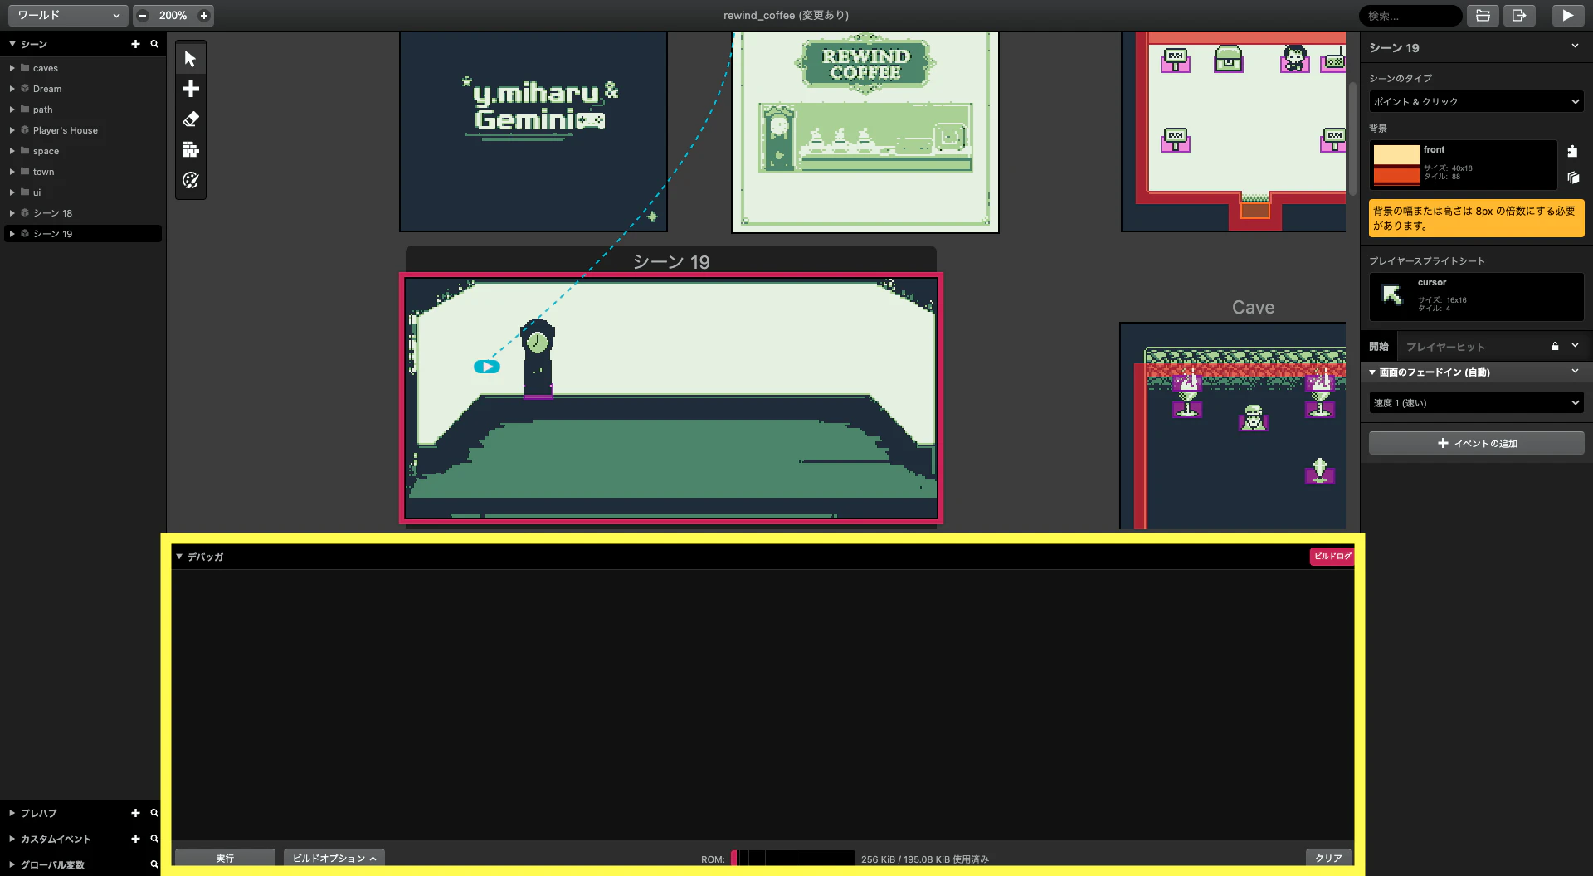Click イベントの追加 button
Image resolution: width=1593 pixels, height=876 pixels.
pos(1476,443)
